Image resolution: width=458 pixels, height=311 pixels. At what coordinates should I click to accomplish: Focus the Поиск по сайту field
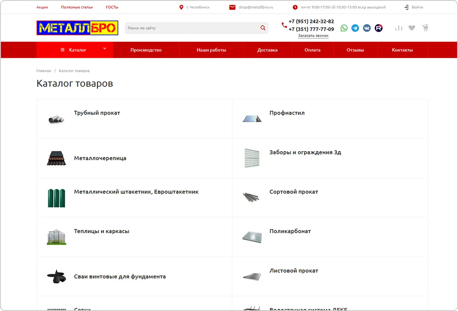click(x=192, y=28)
